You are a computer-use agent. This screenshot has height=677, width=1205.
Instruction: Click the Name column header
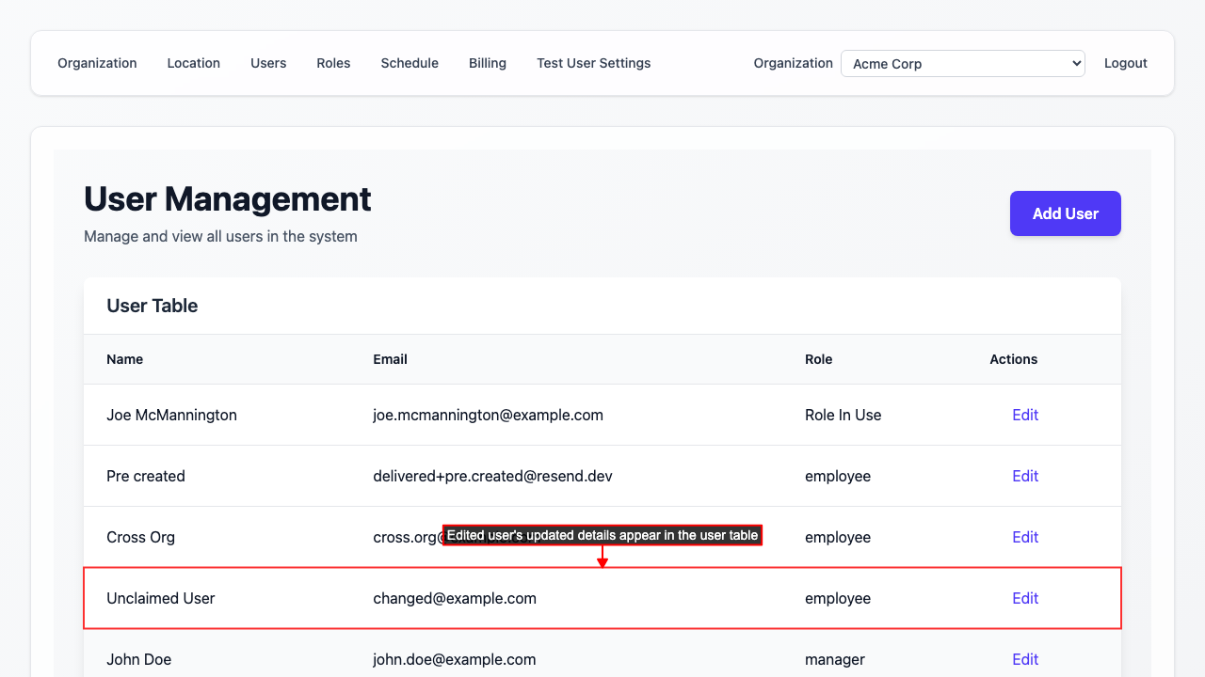[x=124, y=359]
